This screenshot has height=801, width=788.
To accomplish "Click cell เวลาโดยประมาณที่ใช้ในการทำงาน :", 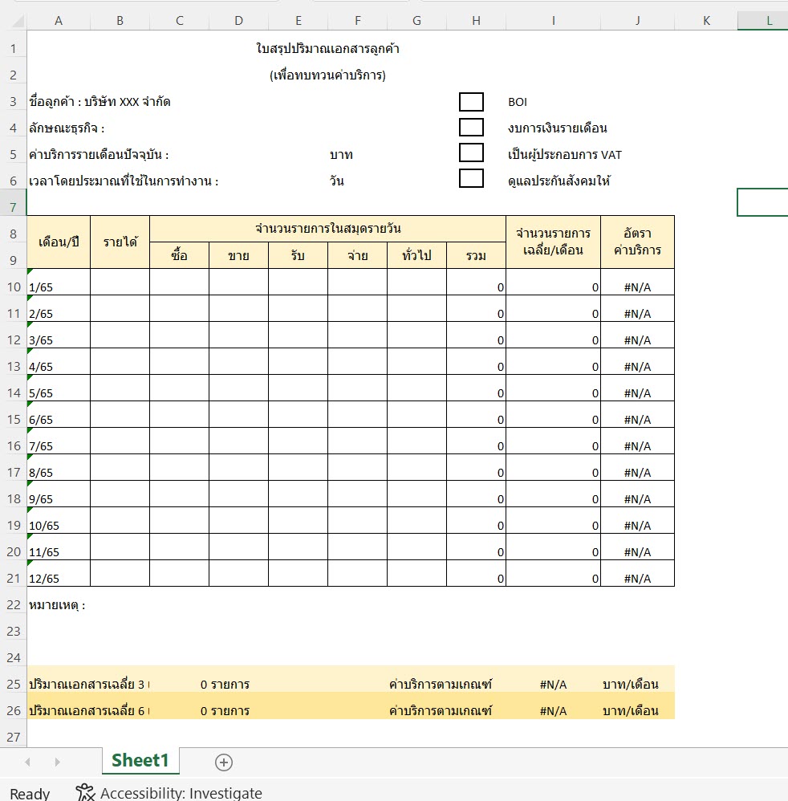I will tap(124, 181).
